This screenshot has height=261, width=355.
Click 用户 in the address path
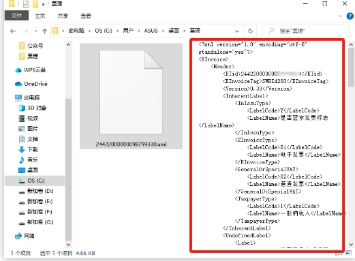pos(128,31)
